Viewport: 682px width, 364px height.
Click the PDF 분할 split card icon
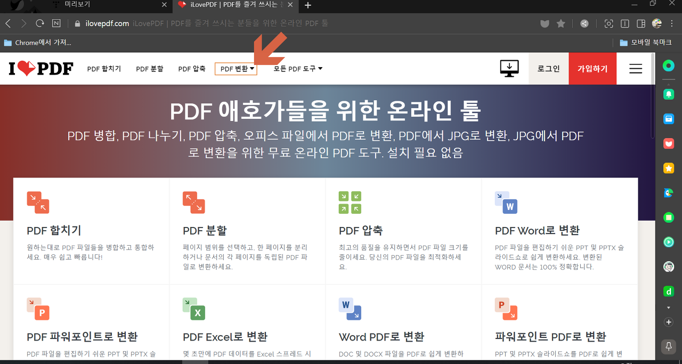(194, 203)
